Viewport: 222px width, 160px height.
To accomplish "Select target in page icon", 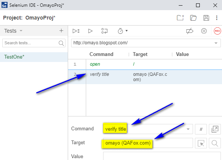I will pos(201,143).
